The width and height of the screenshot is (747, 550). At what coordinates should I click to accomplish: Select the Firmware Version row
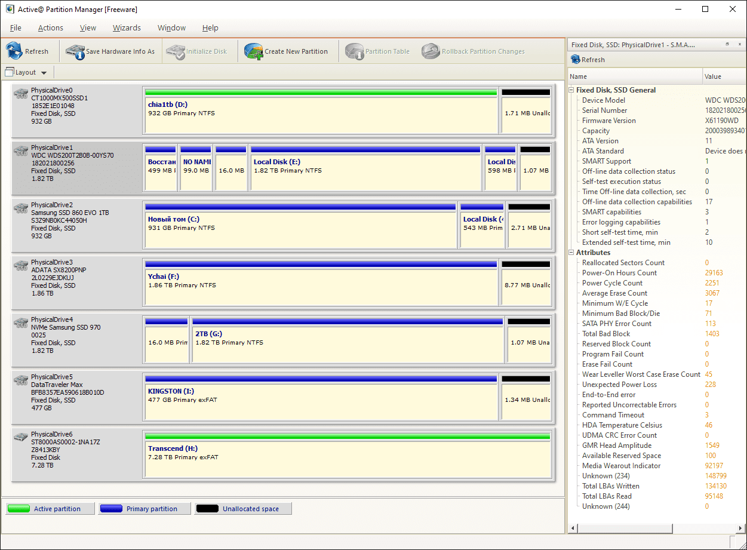657,121
